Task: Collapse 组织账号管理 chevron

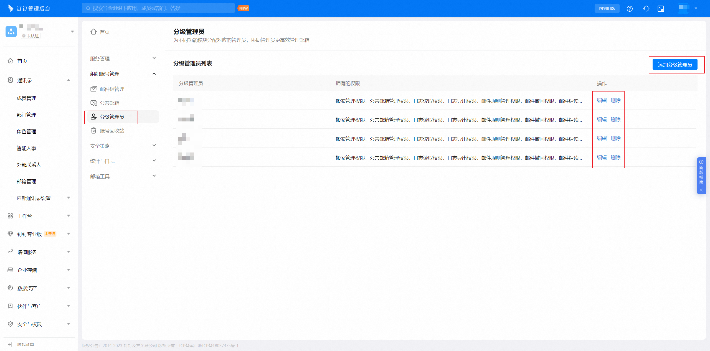Action: coord(154,73)
